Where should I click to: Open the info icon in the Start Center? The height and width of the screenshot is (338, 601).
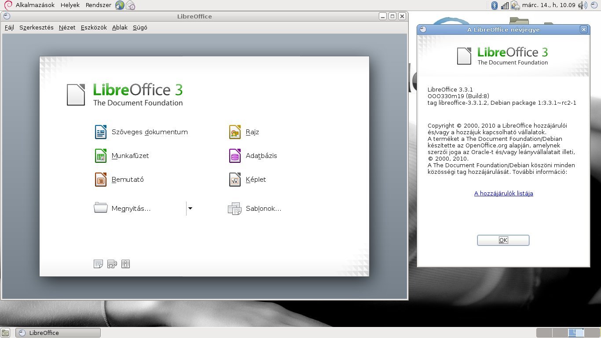(x=125, y=264)
